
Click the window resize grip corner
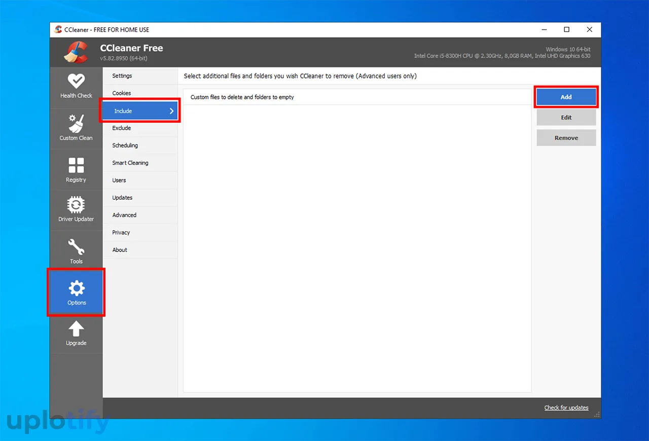(597, 414)
